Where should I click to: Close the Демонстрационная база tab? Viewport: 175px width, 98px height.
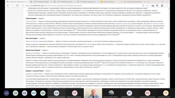145,2
